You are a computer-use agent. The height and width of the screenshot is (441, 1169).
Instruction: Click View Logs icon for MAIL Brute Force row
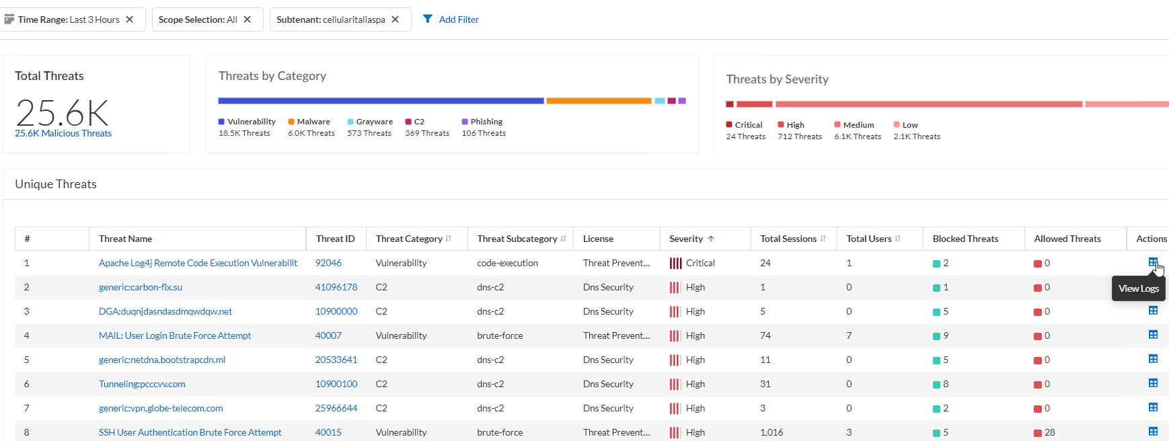(x=1153, y=335)
